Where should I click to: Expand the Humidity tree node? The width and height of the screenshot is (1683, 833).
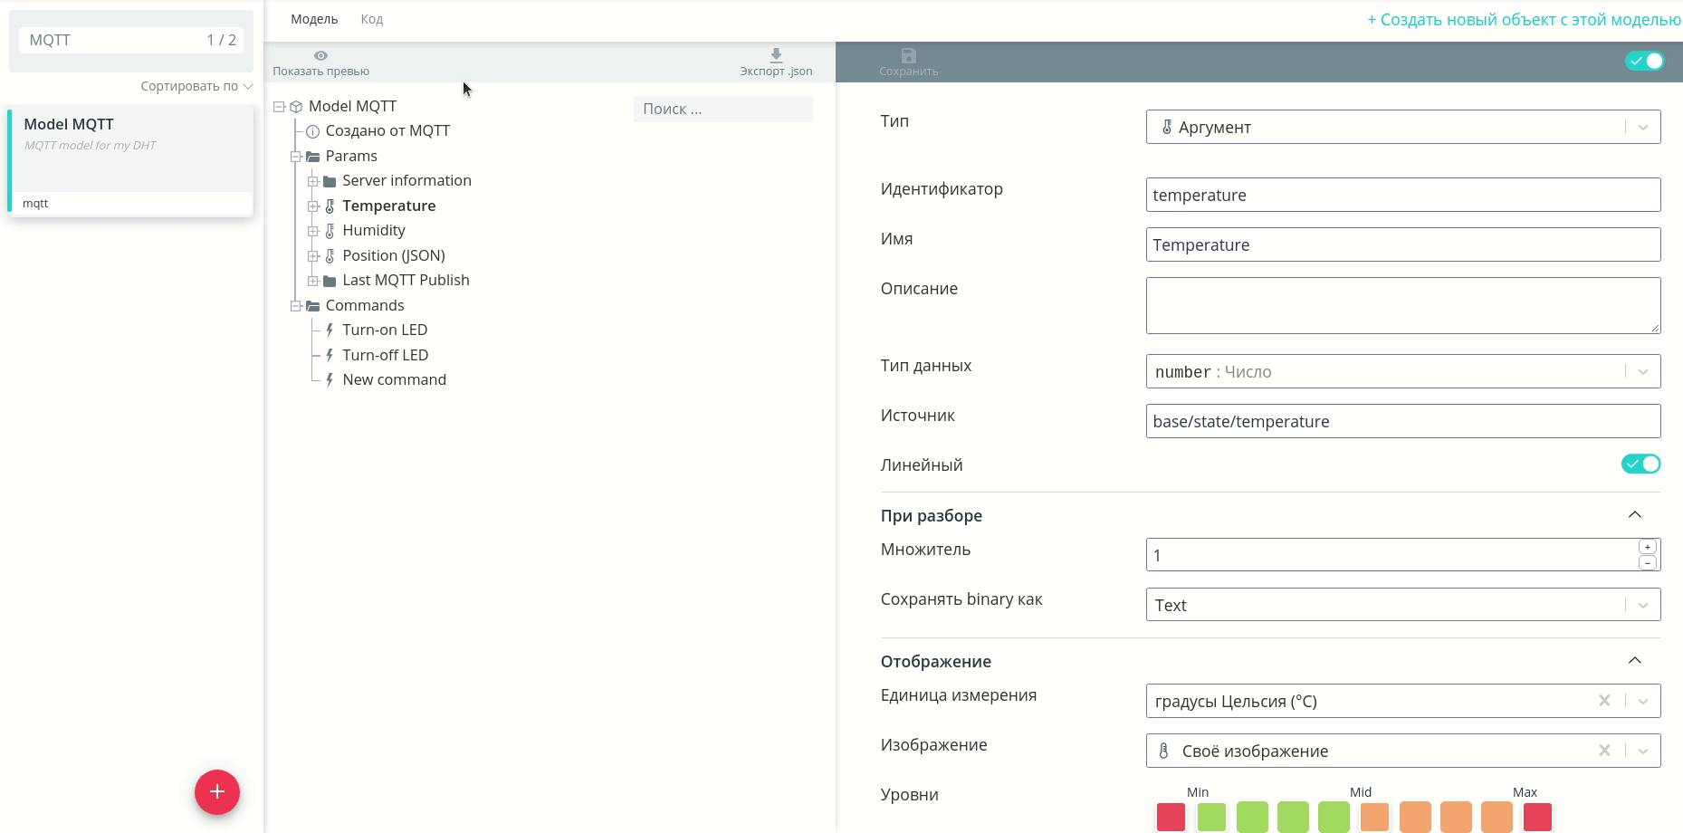point(313,231)
